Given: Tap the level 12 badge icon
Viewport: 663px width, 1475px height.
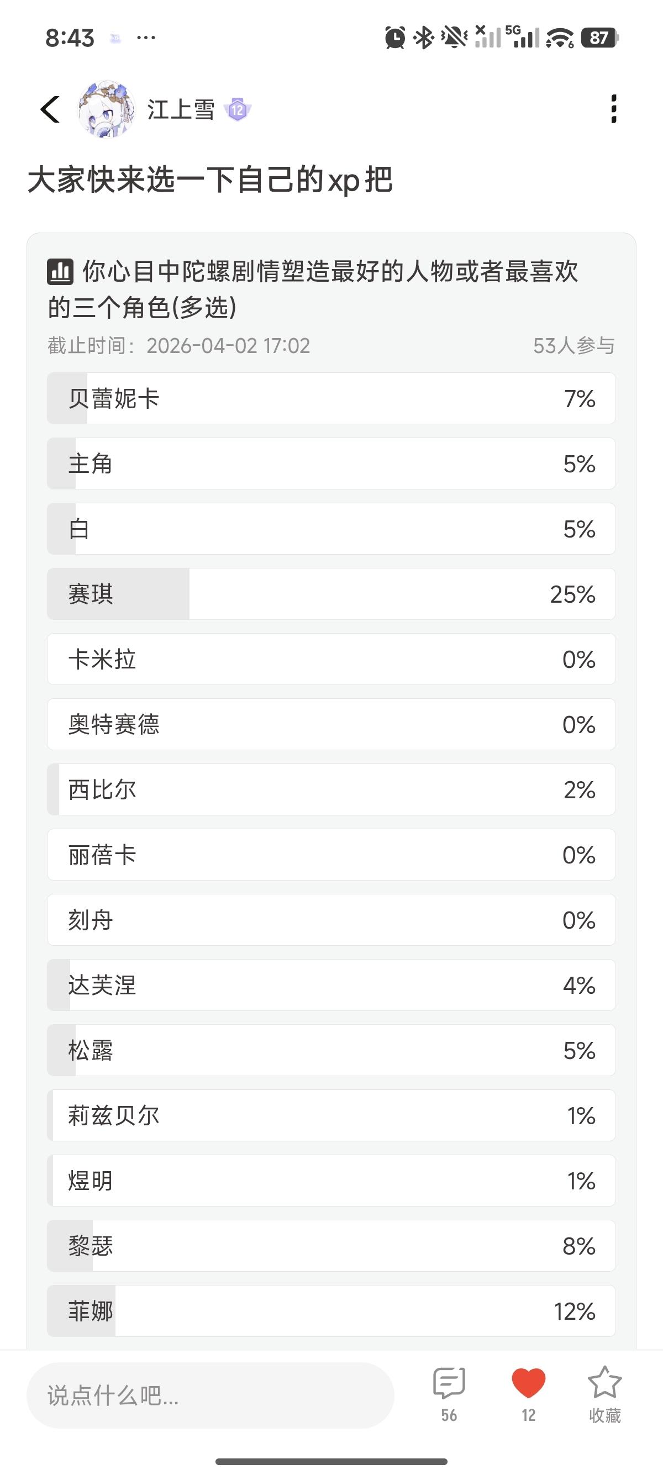Looking at the screenshot, I should point(238,109).
